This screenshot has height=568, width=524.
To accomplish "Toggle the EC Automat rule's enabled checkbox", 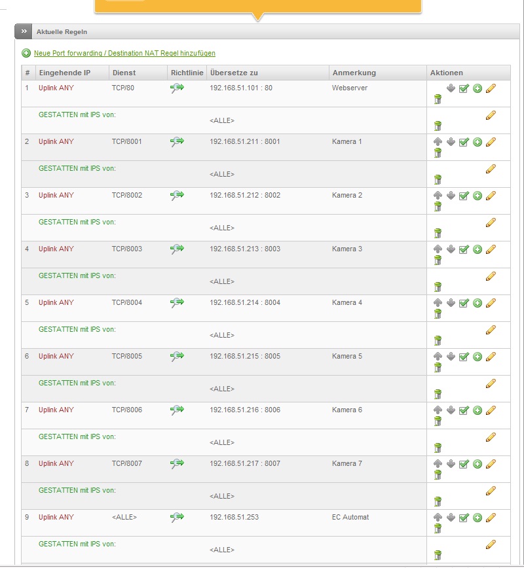I will (x=464, y=518).
